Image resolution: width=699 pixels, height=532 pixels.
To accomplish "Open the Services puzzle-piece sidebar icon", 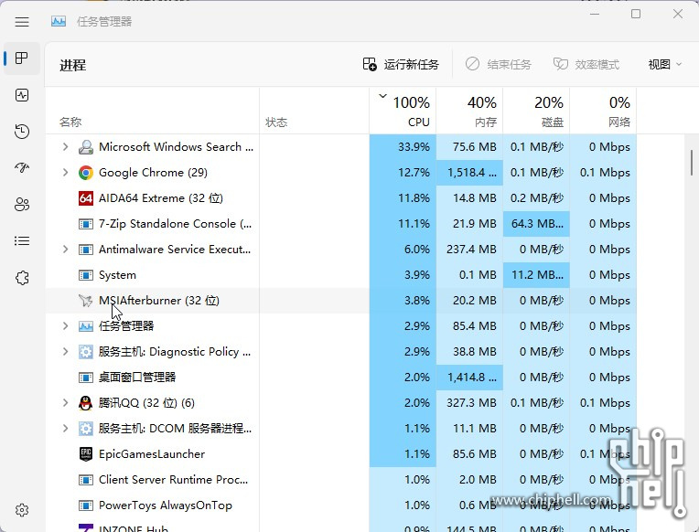I will point(22,278).
